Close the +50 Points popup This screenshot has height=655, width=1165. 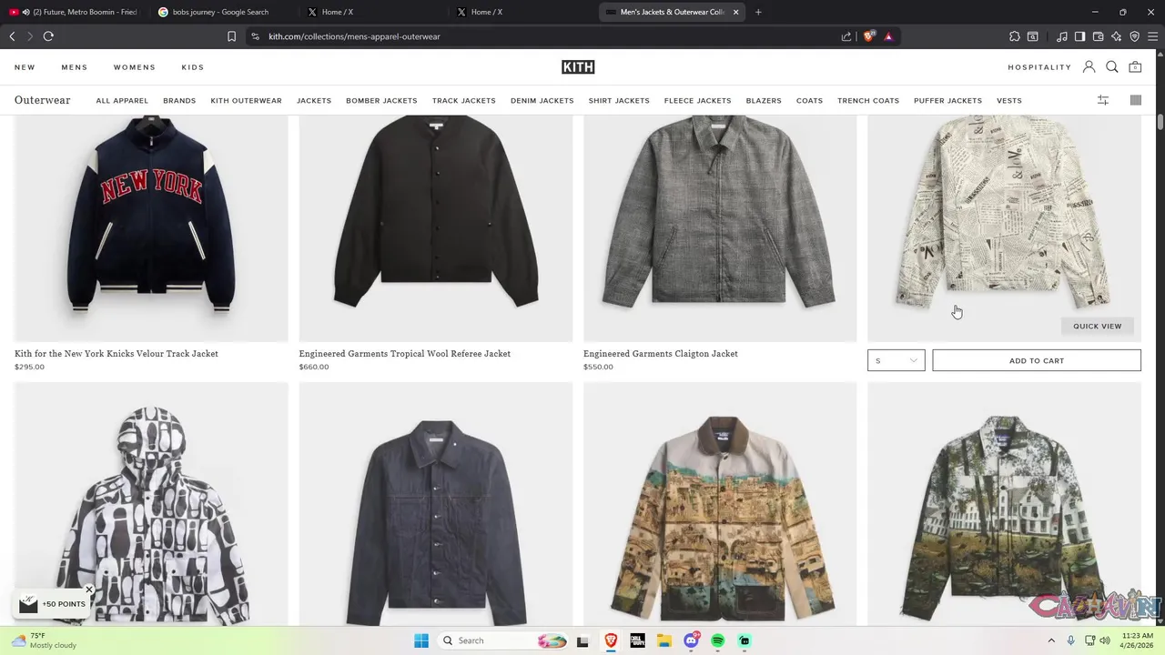click(89, 589)
